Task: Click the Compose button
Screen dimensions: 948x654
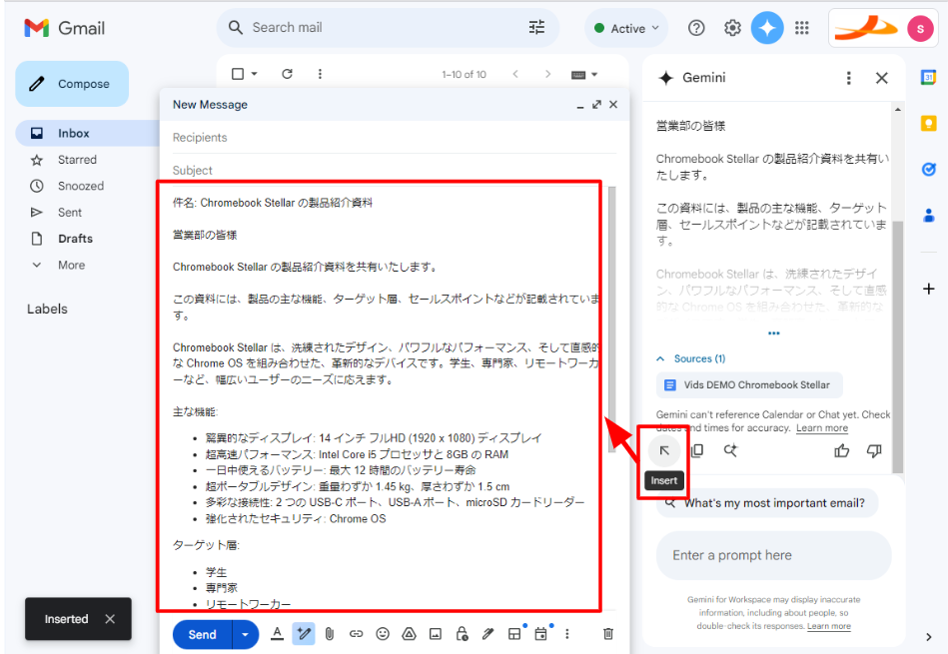Action: (x=72, y=84)
